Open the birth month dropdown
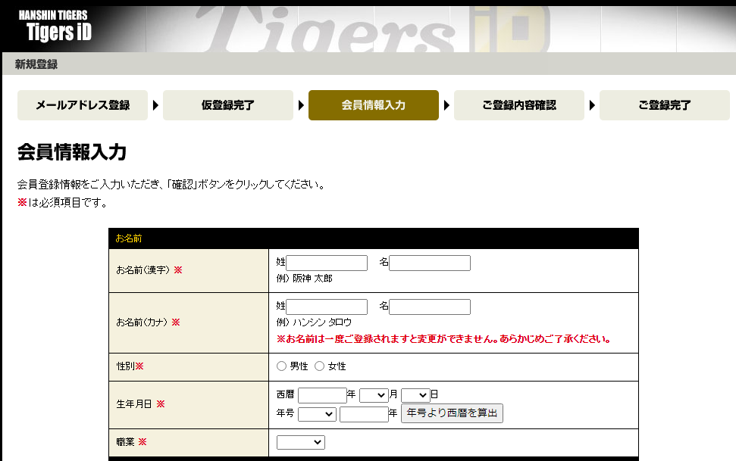 click(x=374, y=395)
